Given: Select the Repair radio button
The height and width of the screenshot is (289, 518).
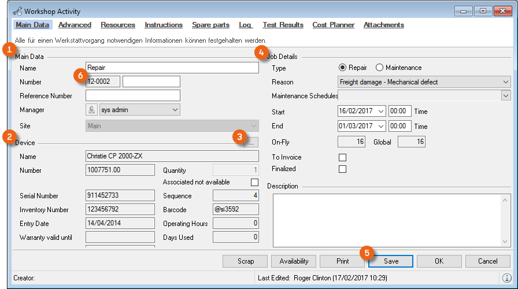Looking at the screenshot, I should point(343,68).
